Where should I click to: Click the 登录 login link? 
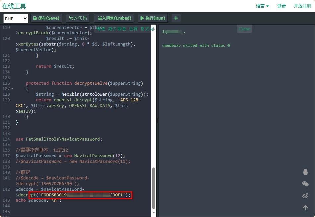click(282, 6)
